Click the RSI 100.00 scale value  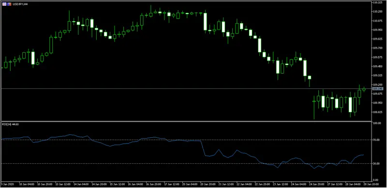click(x=377, y=123)
